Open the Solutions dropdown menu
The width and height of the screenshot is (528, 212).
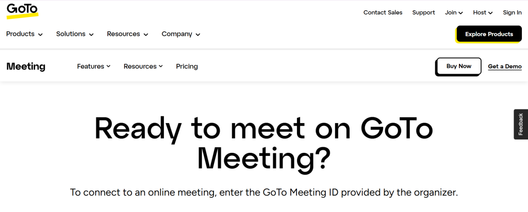click(x=75, y=34)
